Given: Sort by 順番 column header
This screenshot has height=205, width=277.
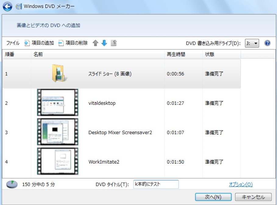Looking at the screenshot, I should pos(17,54).
